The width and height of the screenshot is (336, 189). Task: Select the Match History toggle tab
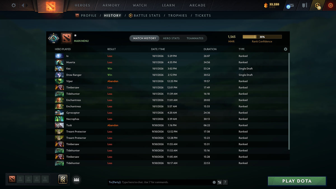point(144,38)
